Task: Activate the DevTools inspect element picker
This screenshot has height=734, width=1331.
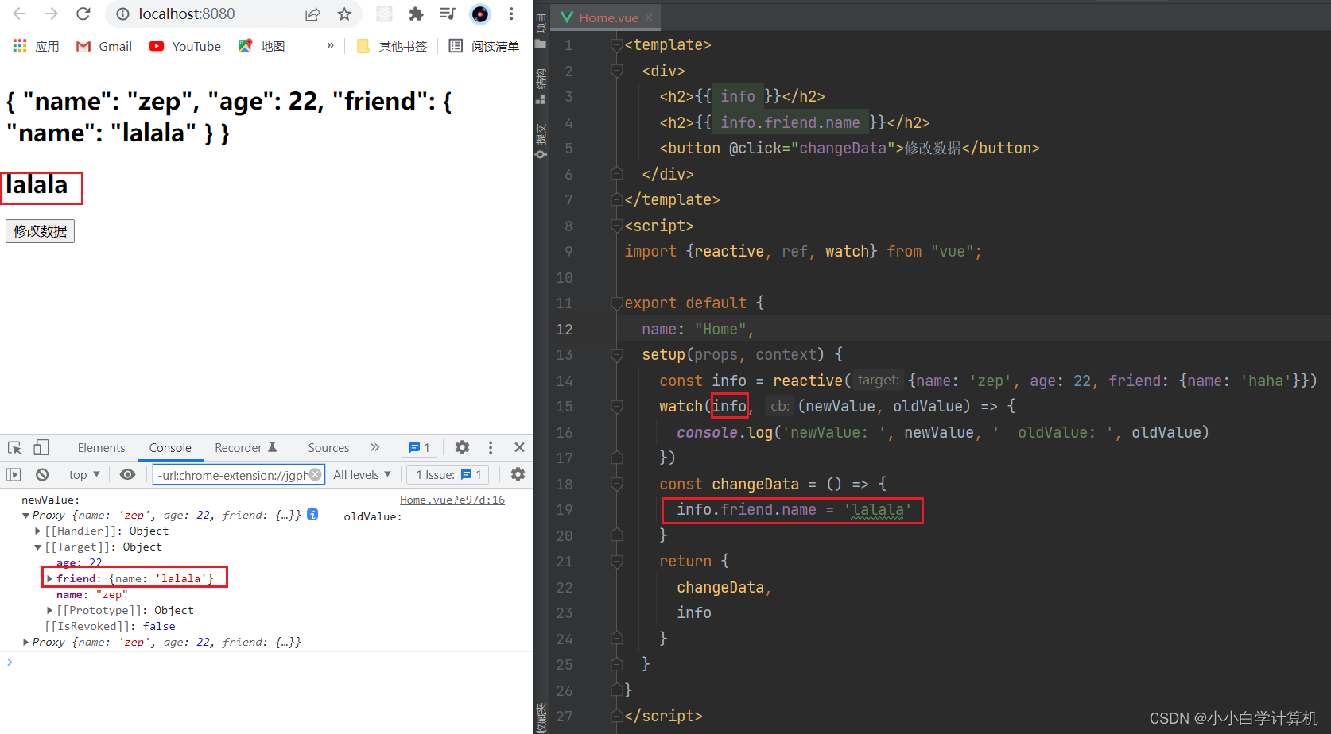Action: (x=14, y=447)
